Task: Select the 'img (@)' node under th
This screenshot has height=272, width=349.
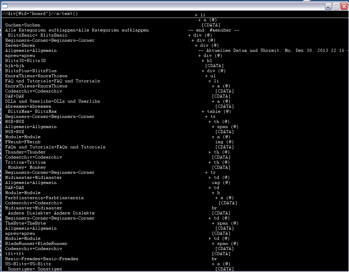Action: coord(224,142)
